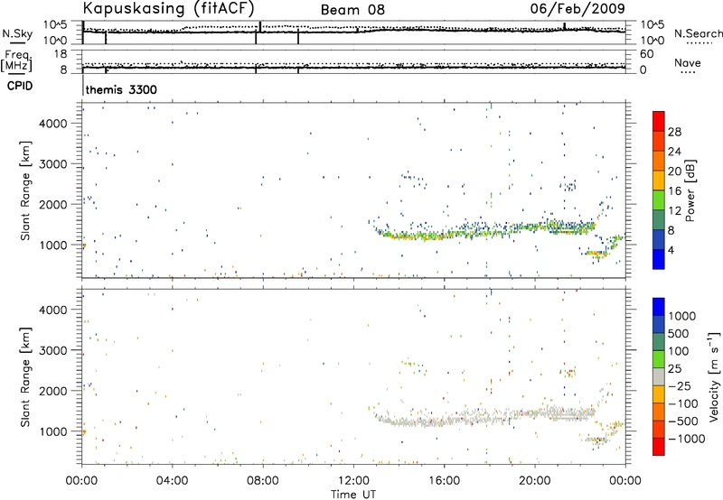Image resolution: width=723 pixels, height=500 pixels.
Task: Select the themis 3300 CPID text
Action: click(121, 89)
